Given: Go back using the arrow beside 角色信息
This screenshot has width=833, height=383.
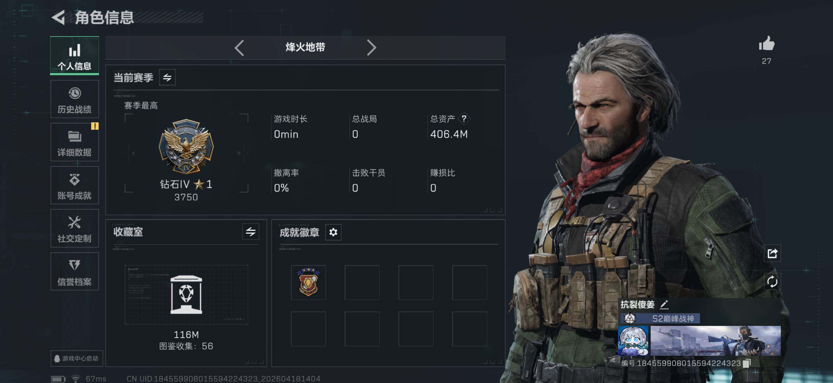Looking at the screenshot, I should click(x=58, y=17).
